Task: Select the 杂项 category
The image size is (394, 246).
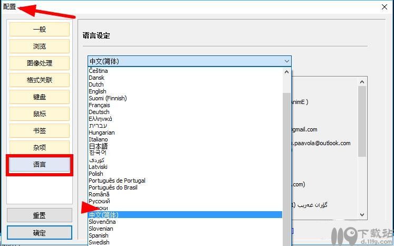Action: click(x=40, y=147)
